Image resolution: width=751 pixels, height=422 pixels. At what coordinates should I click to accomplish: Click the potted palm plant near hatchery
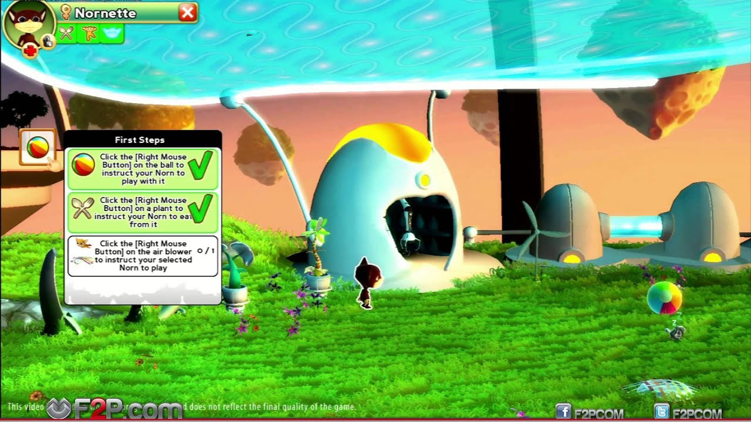[x=317, y=254]
